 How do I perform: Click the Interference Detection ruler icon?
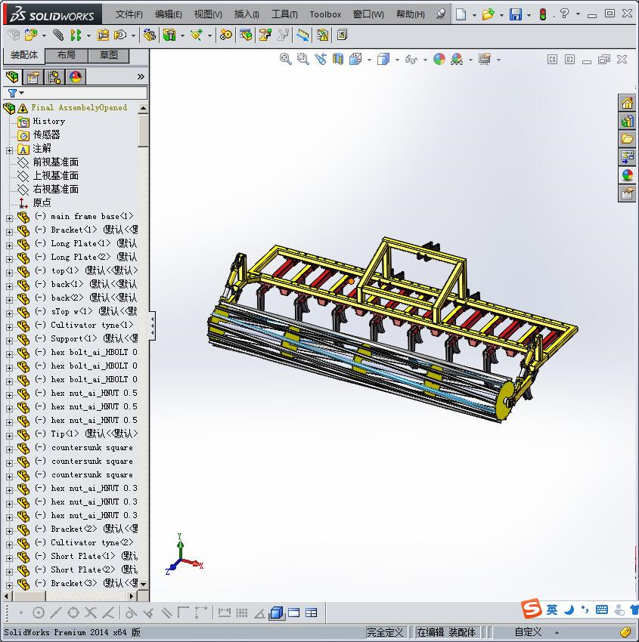303,35
